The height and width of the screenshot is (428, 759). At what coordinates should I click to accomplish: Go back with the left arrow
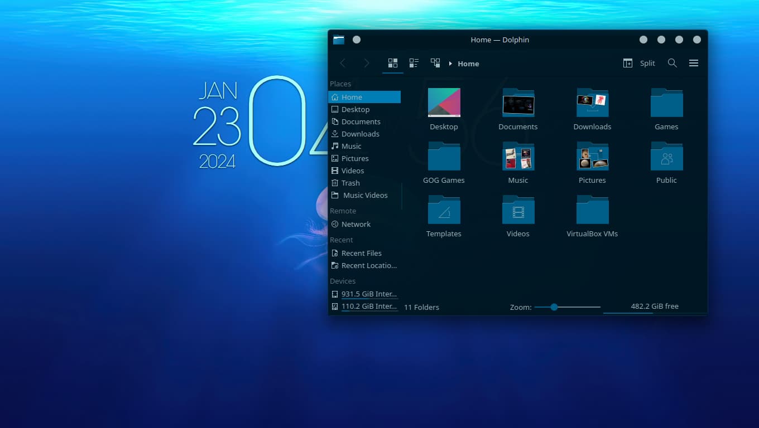[343, 64]
